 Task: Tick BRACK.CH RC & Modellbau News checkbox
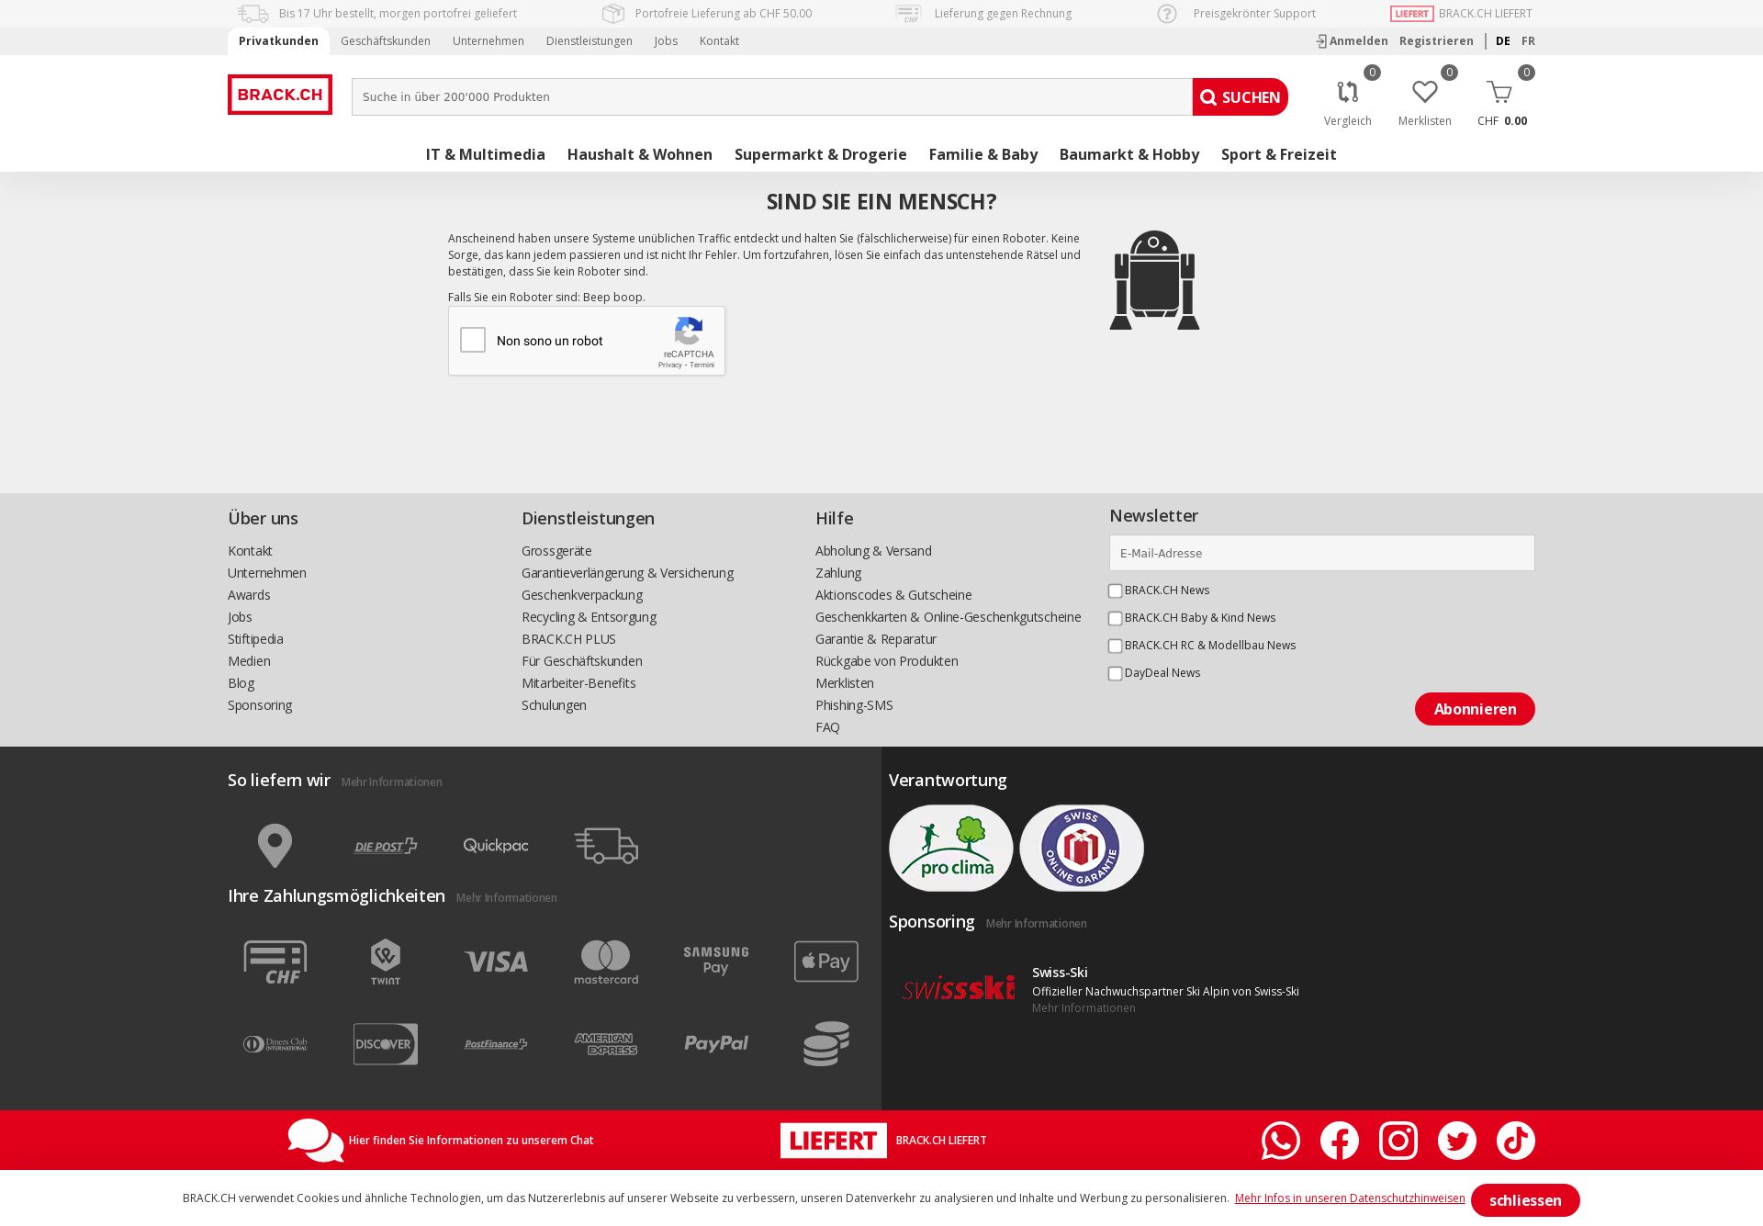tap(1115, 647)
